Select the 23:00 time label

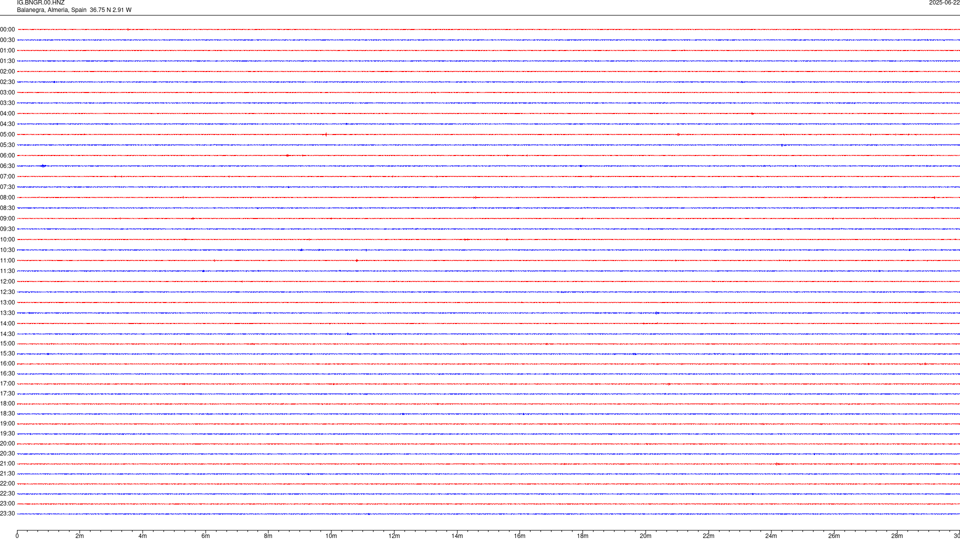[7, 503]
